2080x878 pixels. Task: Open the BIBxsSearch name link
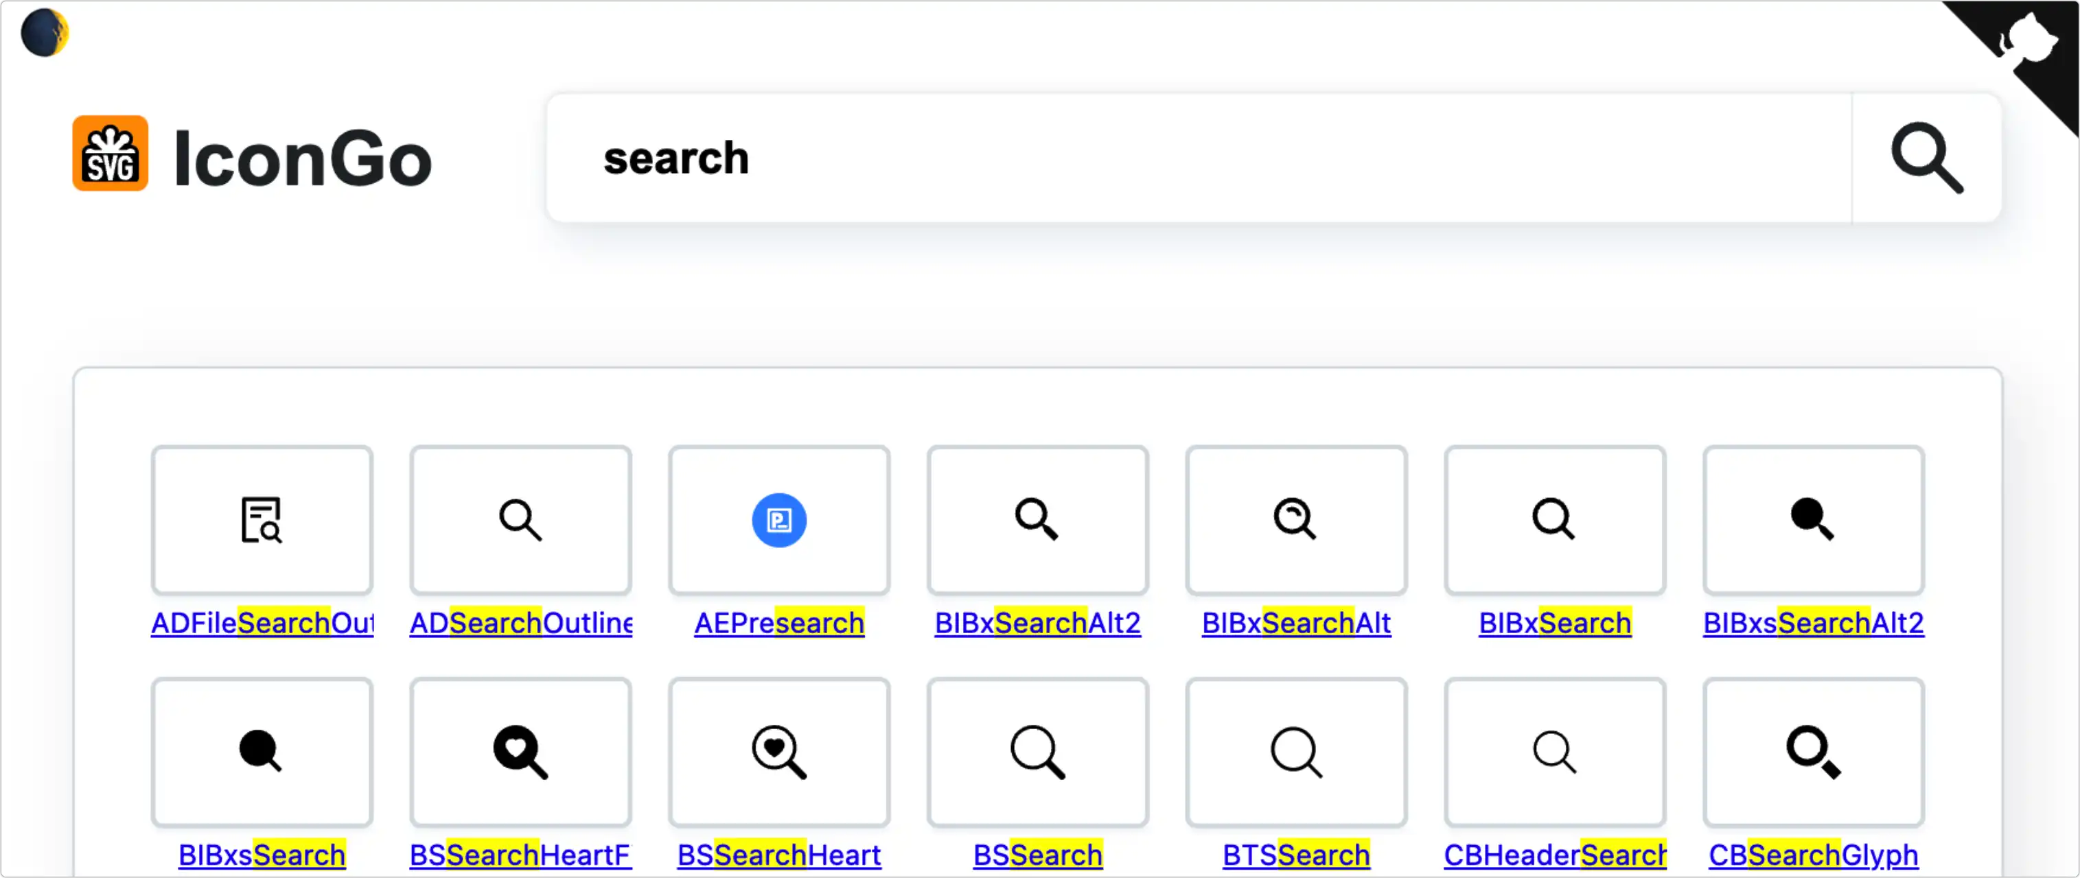(262, 855)
